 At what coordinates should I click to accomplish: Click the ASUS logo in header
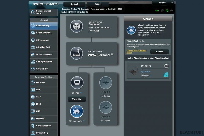pos(38,4)
